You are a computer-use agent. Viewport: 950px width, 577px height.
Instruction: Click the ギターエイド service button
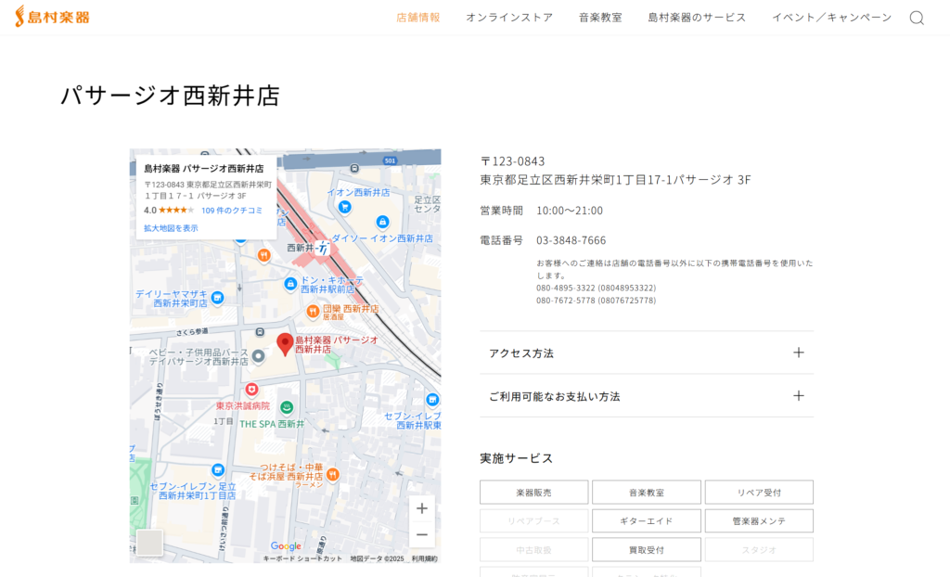pyautogui.click(x=647, y=520)
